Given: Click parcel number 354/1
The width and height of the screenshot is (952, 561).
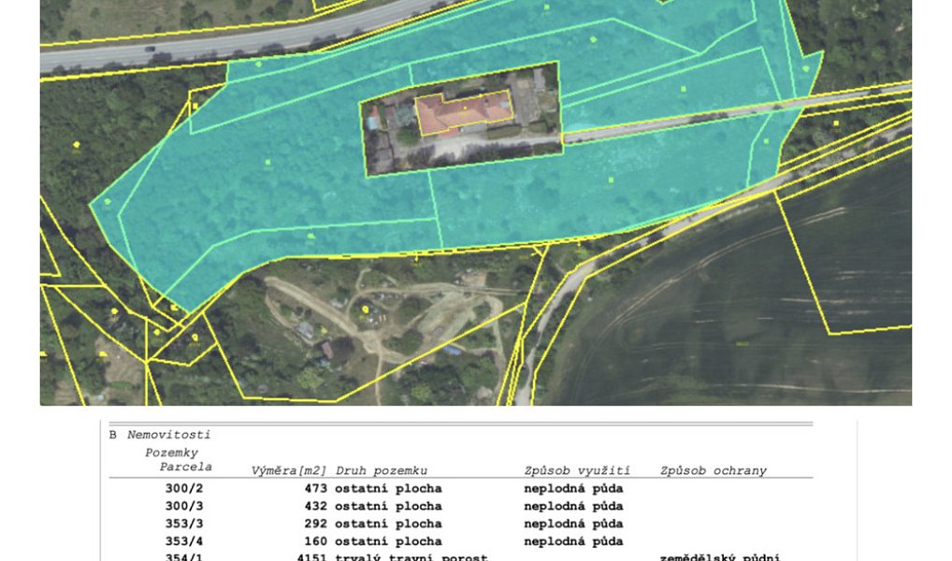Looking at the screenshot, I should [x=184, y=556].
